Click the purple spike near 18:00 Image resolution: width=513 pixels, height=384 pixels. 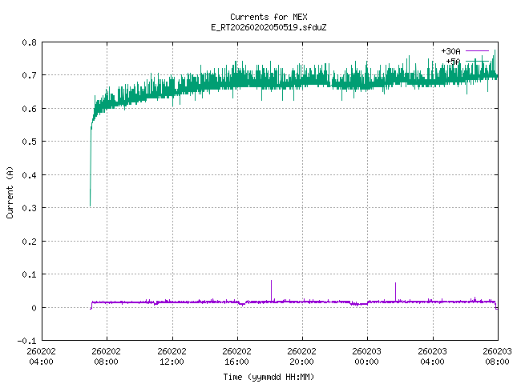point(271,290)
